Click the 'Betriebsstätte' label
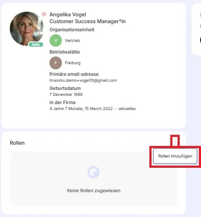 pos(64,52)
